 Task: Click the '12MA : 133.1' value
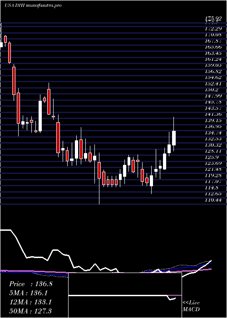[30, 302]
